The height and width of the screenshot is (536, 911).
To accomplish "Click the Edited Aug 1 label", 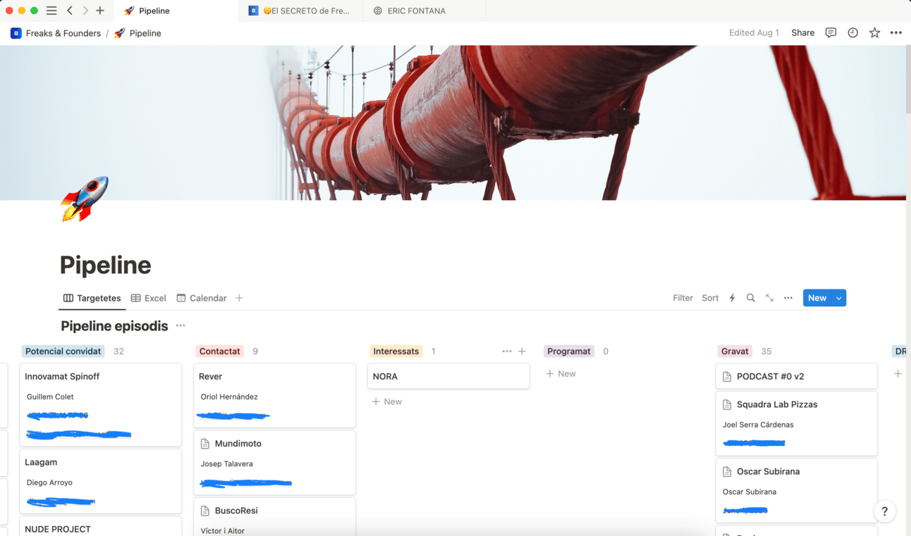I will click(754, 32).
